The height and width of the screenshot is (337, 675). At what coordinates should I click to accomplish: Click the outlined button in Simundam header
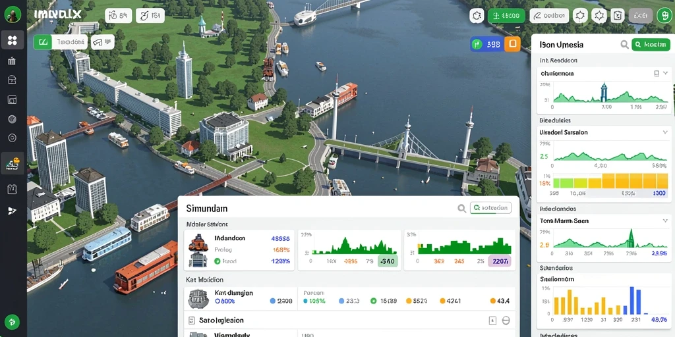[490, 208]
